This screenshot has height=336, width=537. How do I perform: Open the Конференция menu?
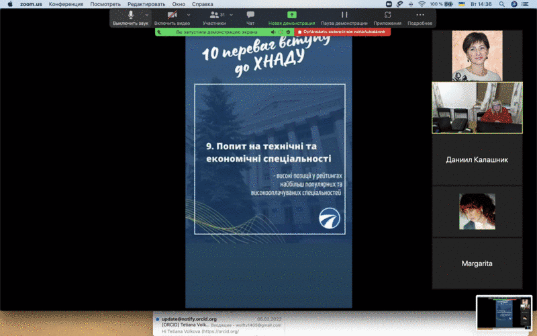click(x=66, y=4)
